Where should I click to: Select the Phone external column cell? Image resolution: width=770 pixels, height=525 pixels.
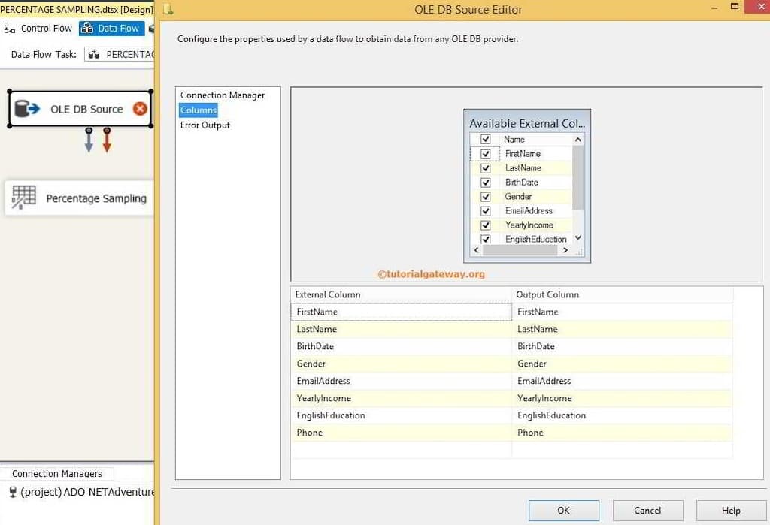pyautogui.click(x=402, y=433)
